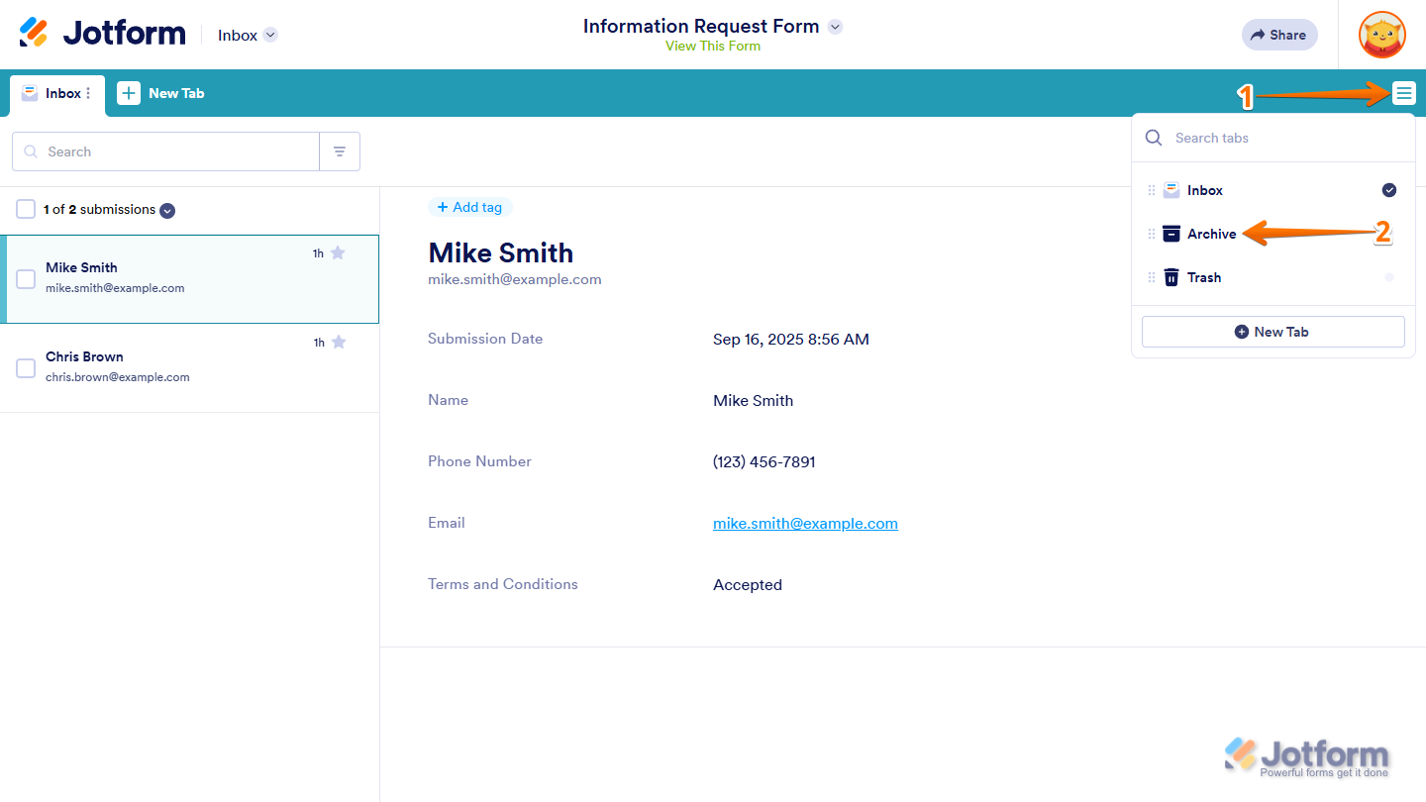
Task: Open the submissions count dropdown arrow
Action: 167,210
